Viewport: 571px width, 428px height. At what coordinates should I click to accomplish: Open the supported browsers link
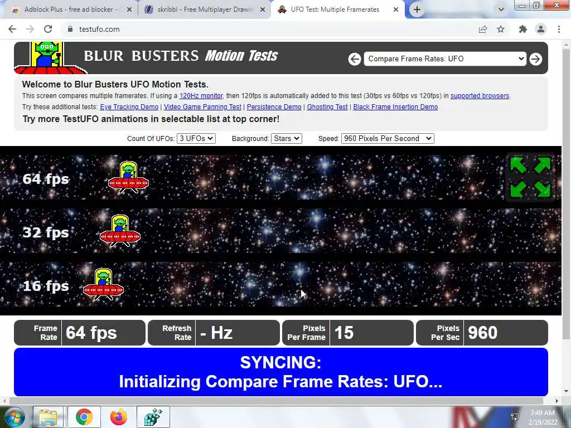(x=480, y=96)
